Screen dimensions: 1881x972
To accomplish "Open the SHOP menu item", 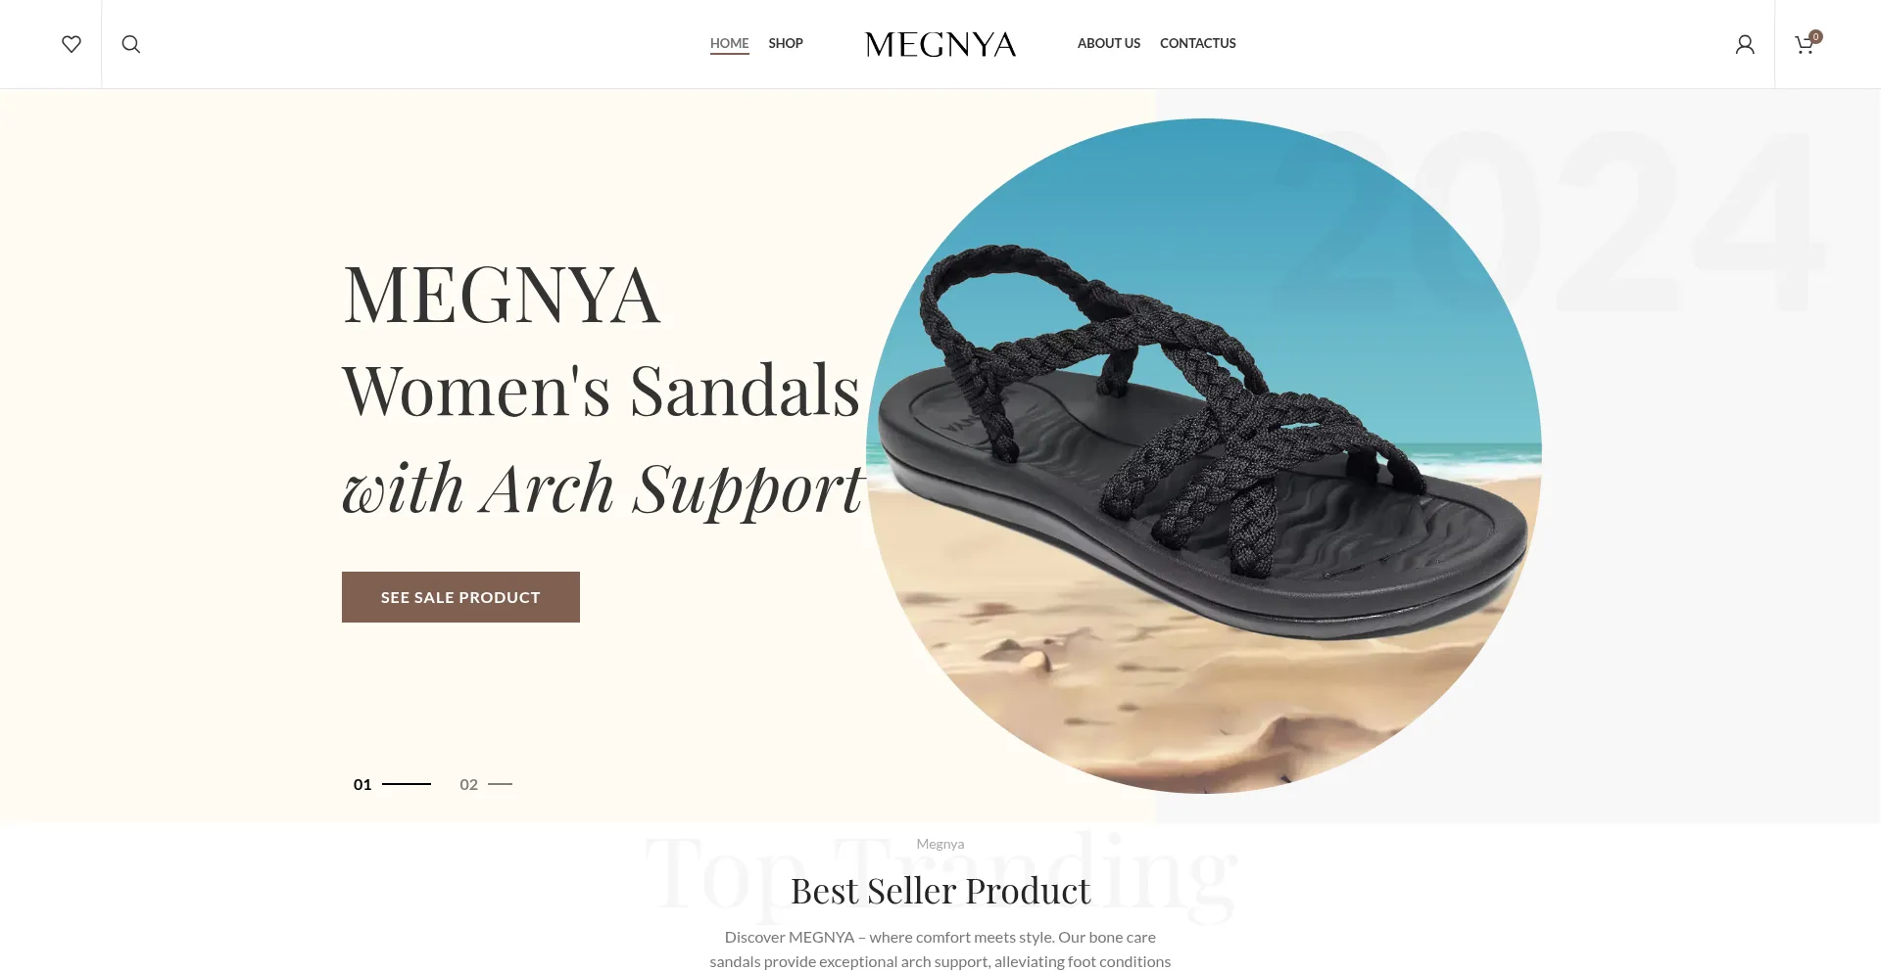I will tap(786, 43).
